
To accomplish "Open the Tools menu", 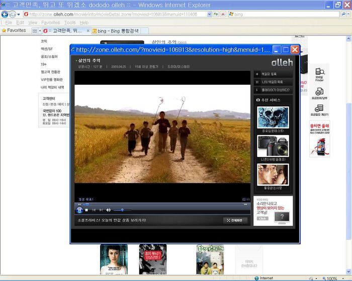I will 70,23.
